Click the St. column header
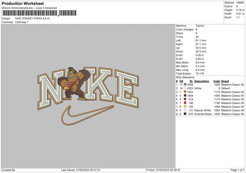 click(191, 81)
